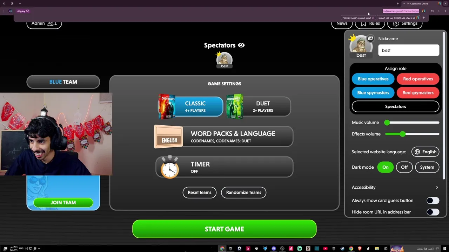
Task: Open Brave browser from the taskbar
Action: pos(360,248)
